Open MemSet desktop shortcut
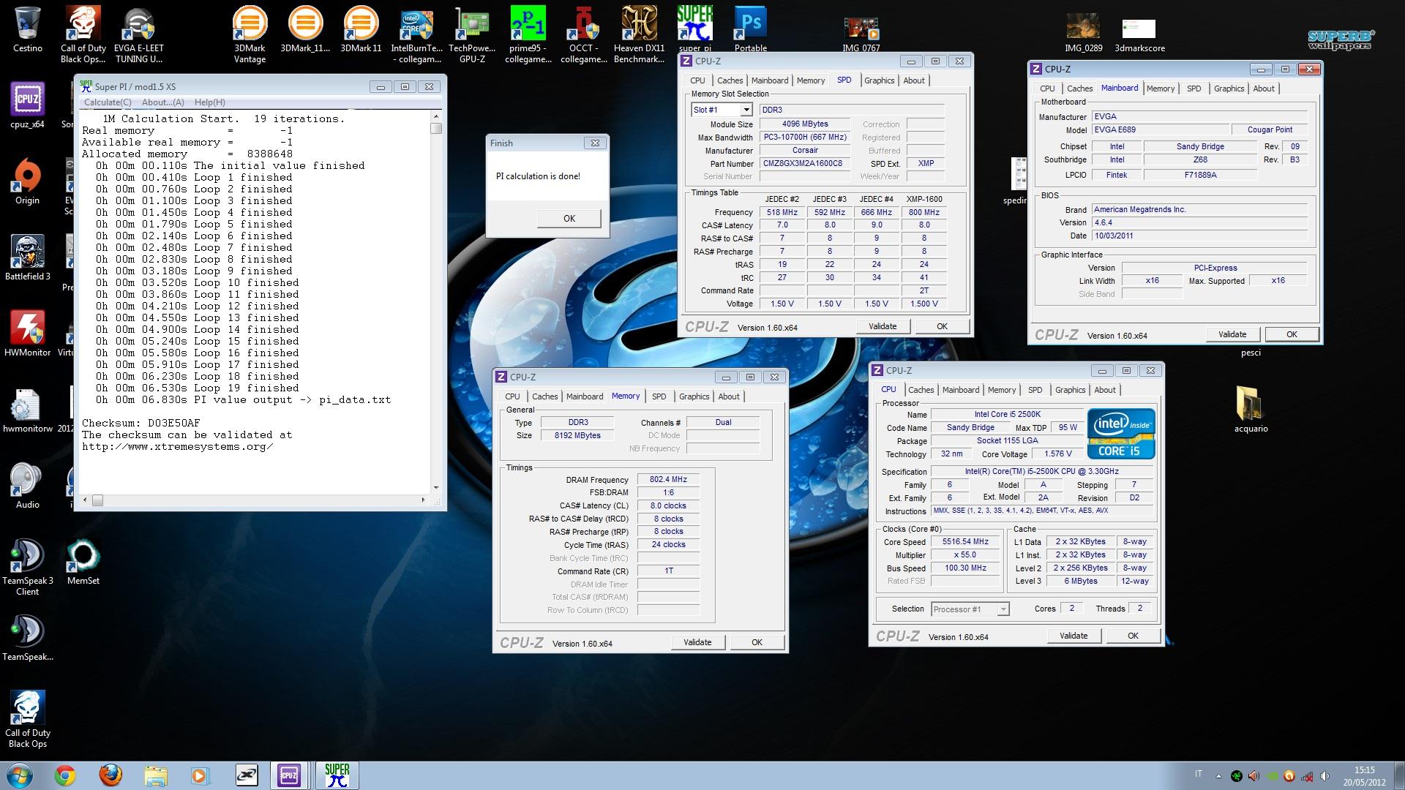The width and height of the screenshot is (1405, 790). tap(83, 562)
